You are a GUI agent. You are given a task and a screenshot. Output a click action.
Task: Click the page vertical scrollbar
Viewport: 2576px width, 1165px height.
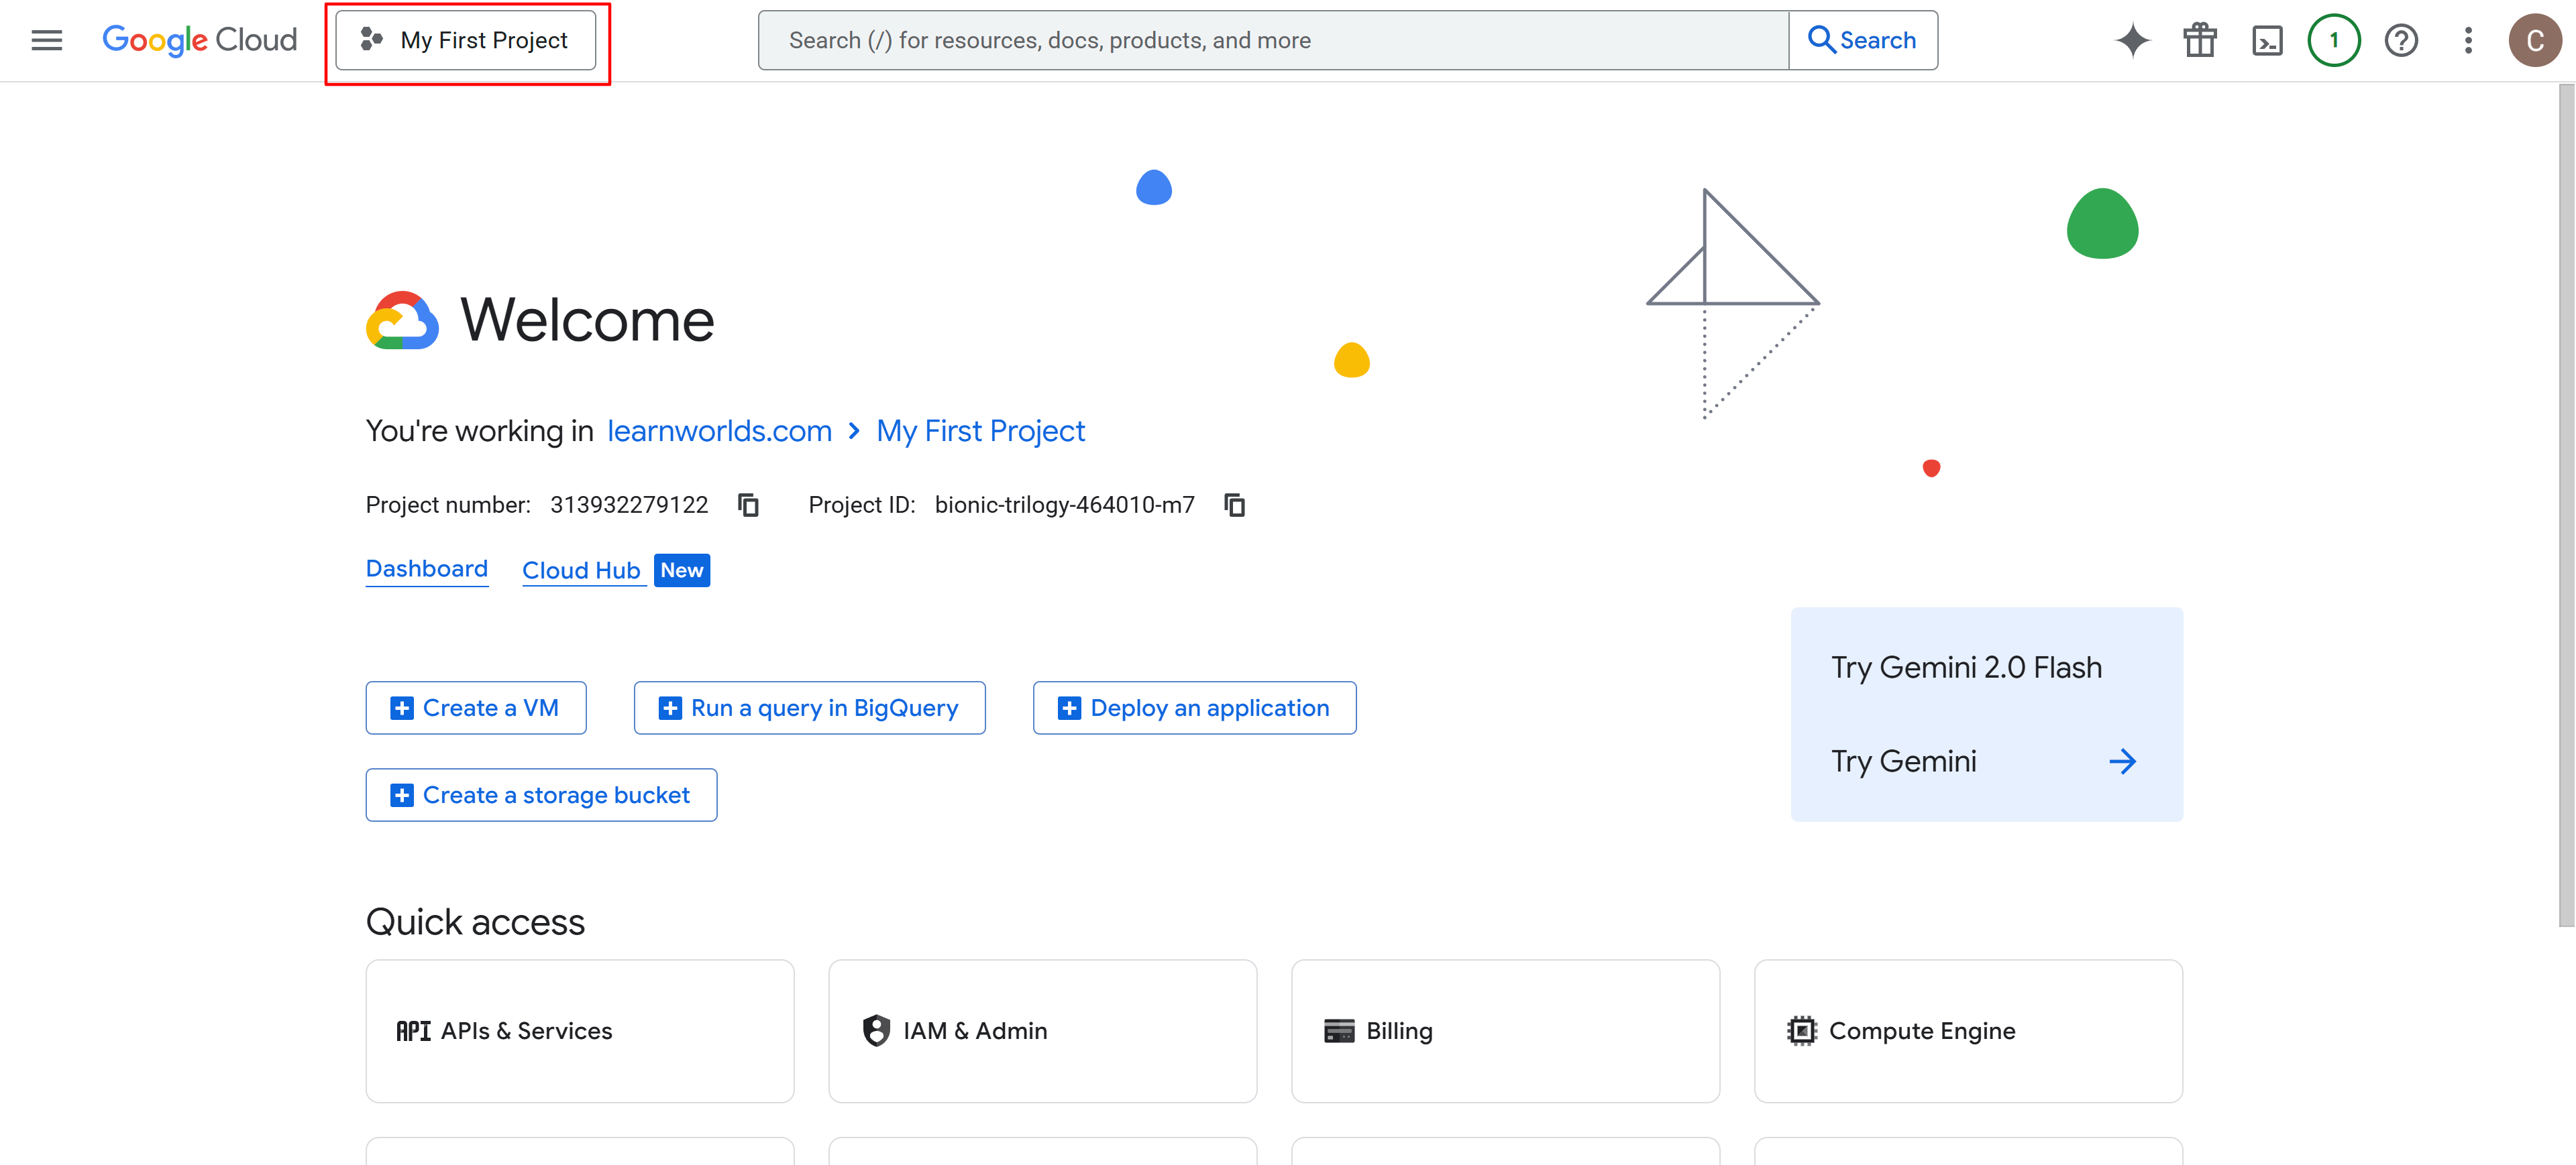(2566, 499)
